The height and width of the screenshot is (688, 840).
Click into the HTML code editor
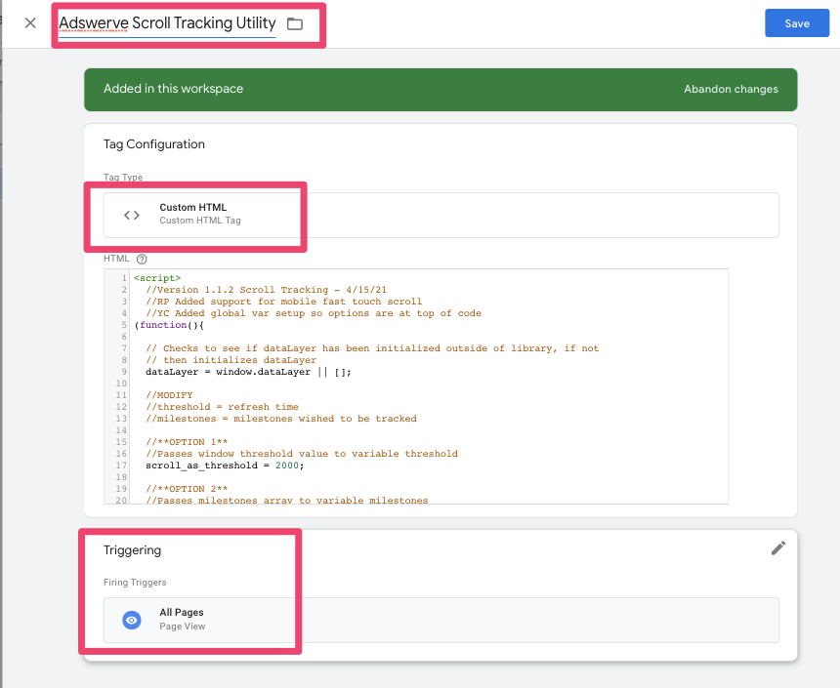(x=416, y=386)
